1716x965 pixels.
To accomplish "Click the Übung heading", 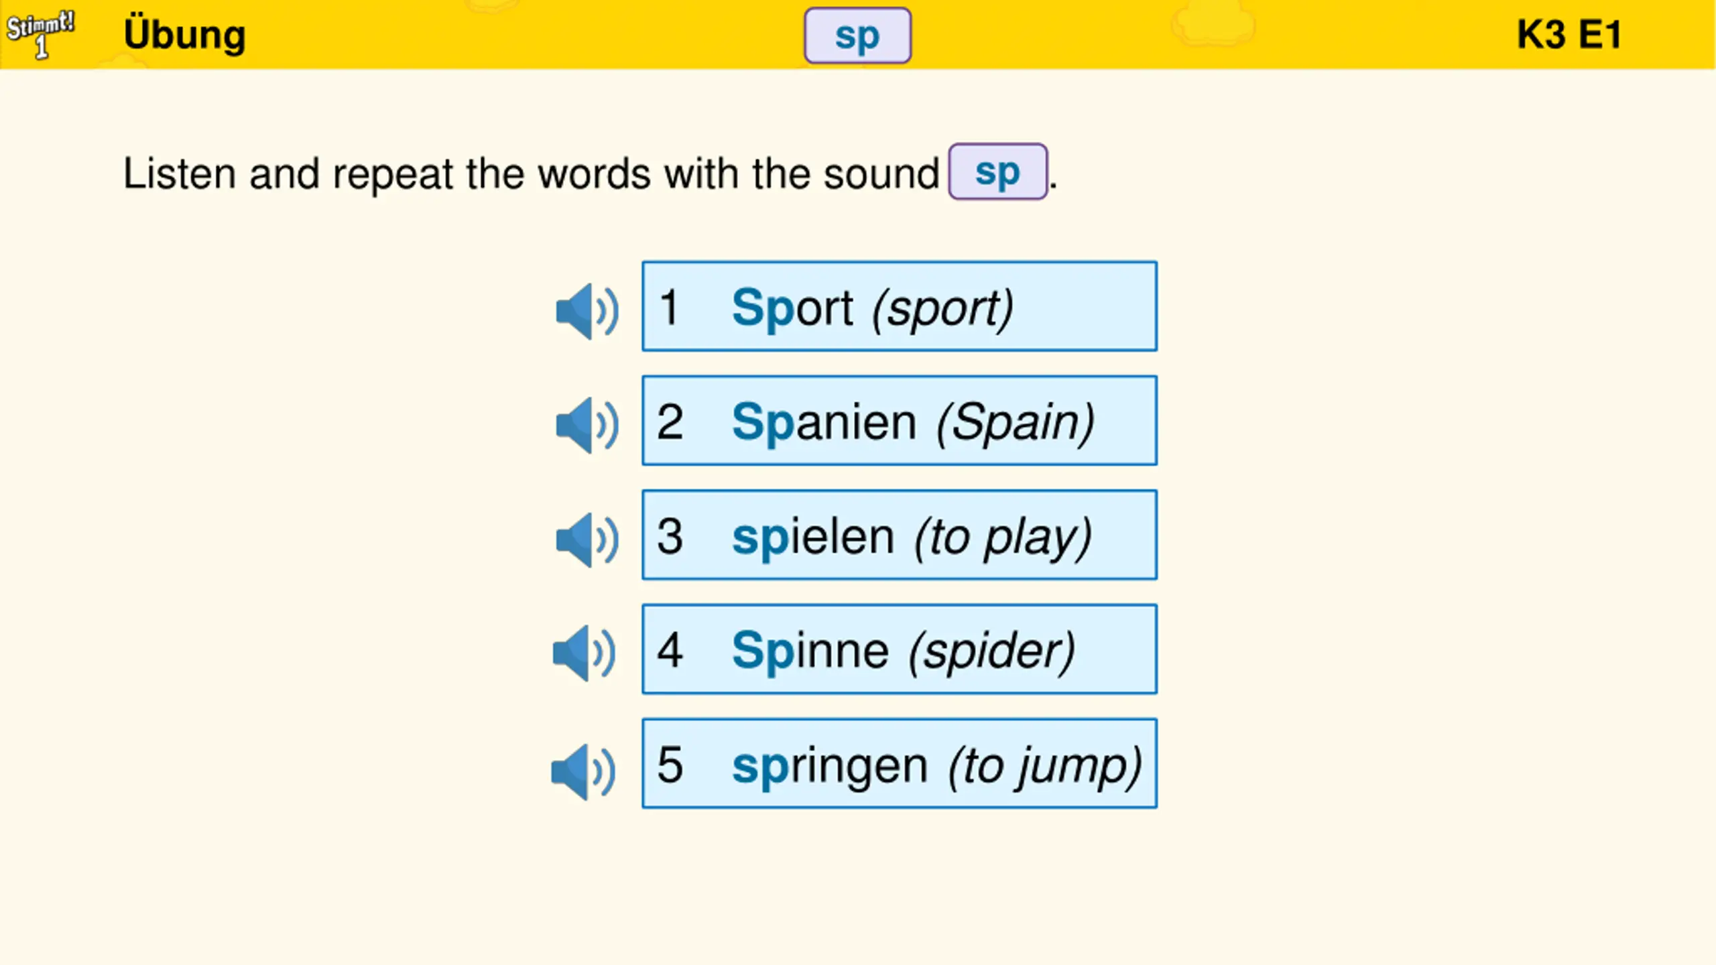I will click(185, 34).
